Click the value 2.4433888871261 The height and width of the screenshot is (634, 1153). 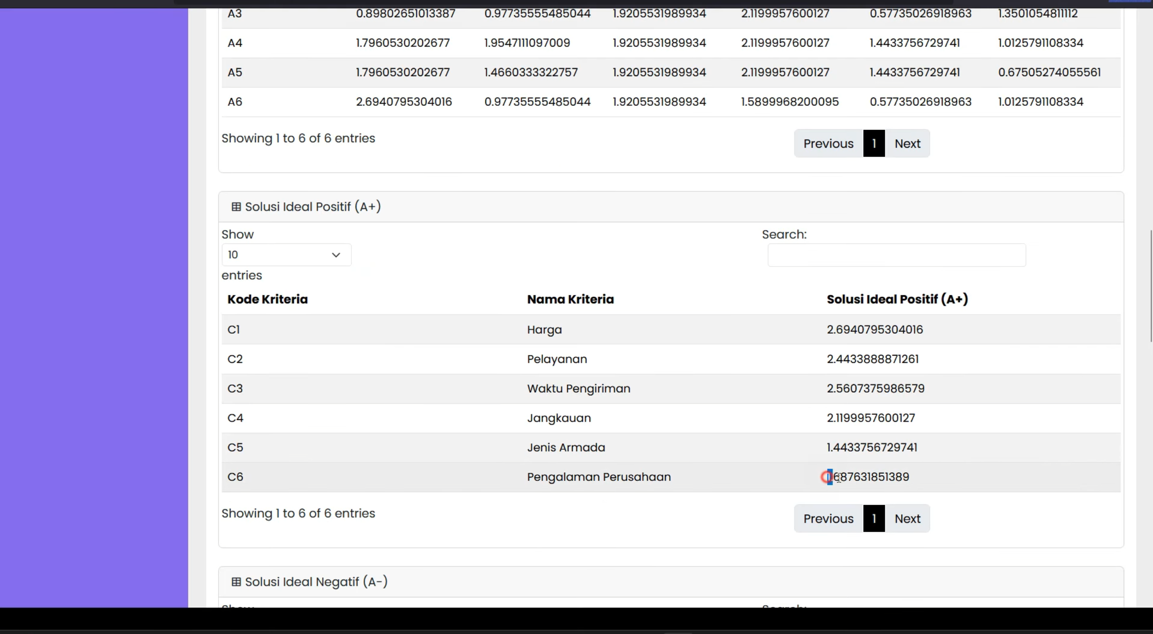tap(872, 359)
